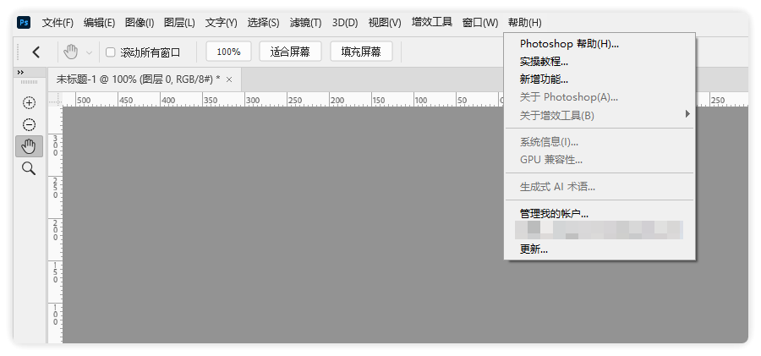
Task: Open the Hand tool preset picker arrow
Action: pos(89,52)
